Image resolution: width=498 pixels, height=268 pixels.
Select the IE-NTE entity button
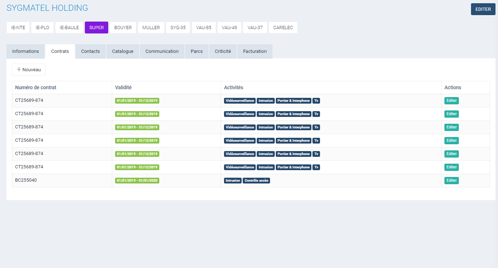pos(18,28)
